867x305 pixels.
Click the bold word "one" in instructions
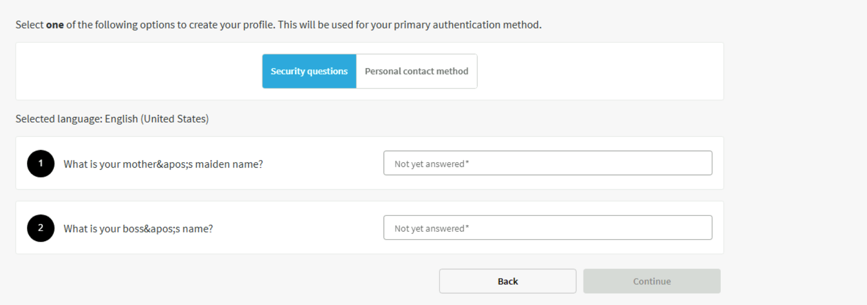[x=55, y=25]
